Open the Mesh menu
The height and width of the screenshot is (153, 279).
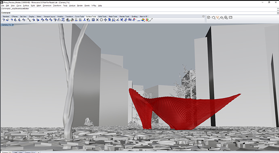click(x=39, y=6)
